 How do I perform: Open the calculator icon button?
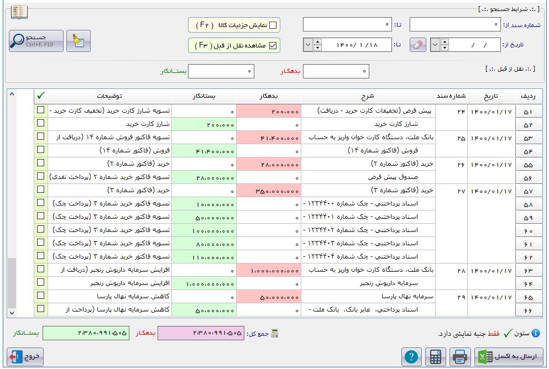(436, 357)
